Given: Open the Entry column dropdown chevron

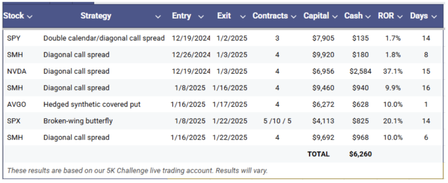Looking at the screenshot, I should click(201, 17).
